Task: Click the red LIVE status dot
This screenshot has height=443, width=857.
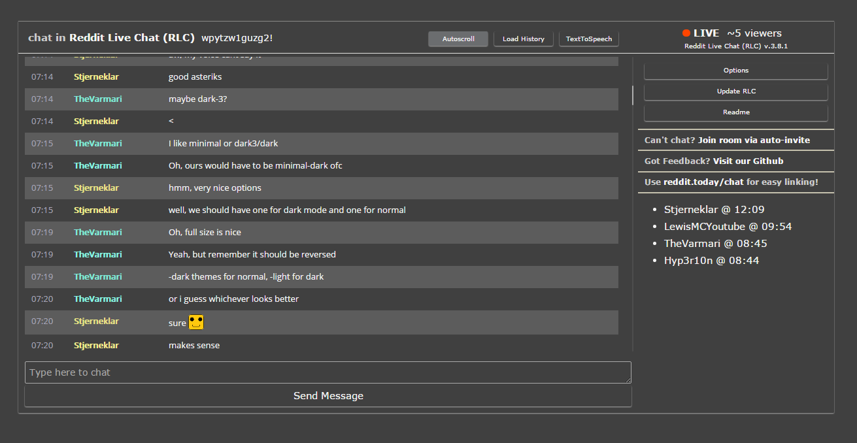Action: [685, 31]
